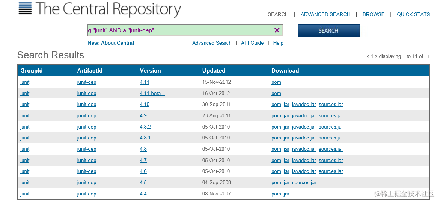This screenshot has height=200, width=437.
Task: Click the Version column header
Action: pyautogui.click(x=150, y=71)
